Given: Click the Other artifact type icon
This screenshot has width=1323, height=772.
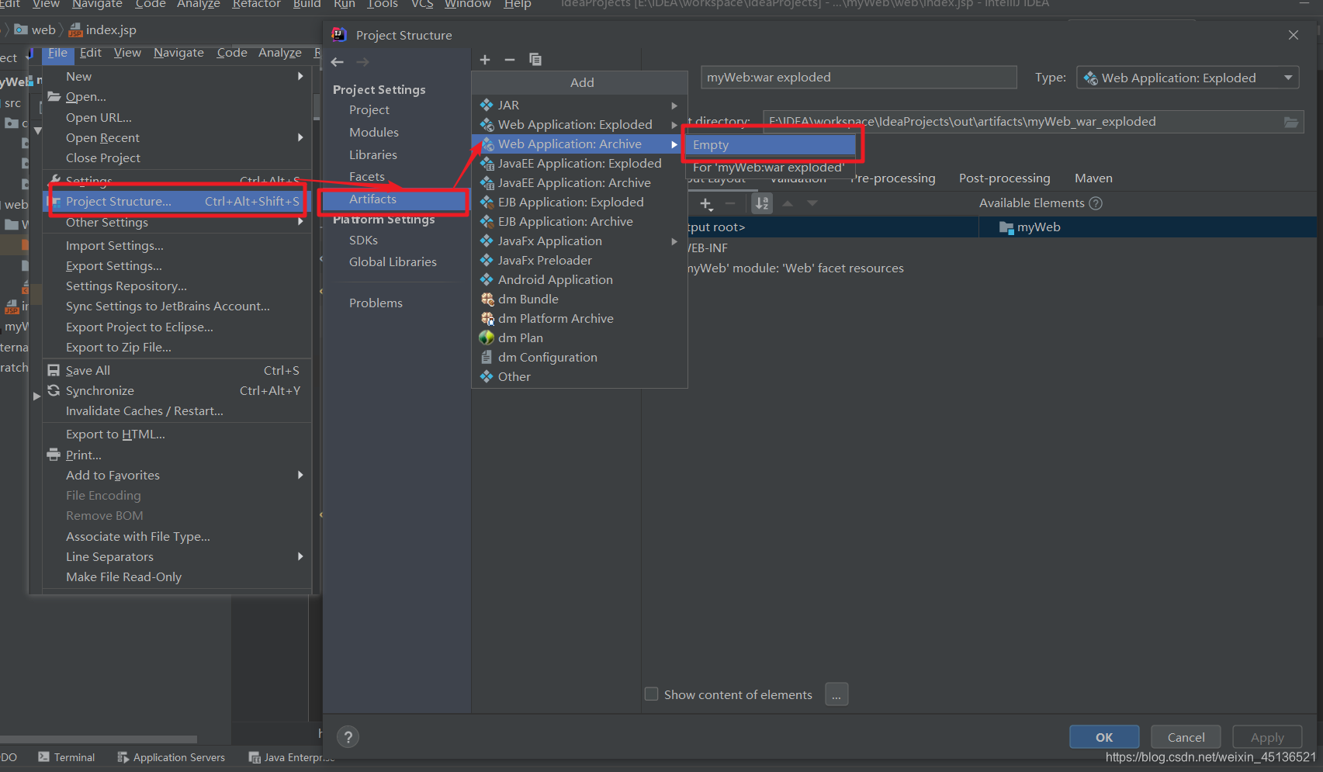Looking at the screenshot, I should click(487, 376).
